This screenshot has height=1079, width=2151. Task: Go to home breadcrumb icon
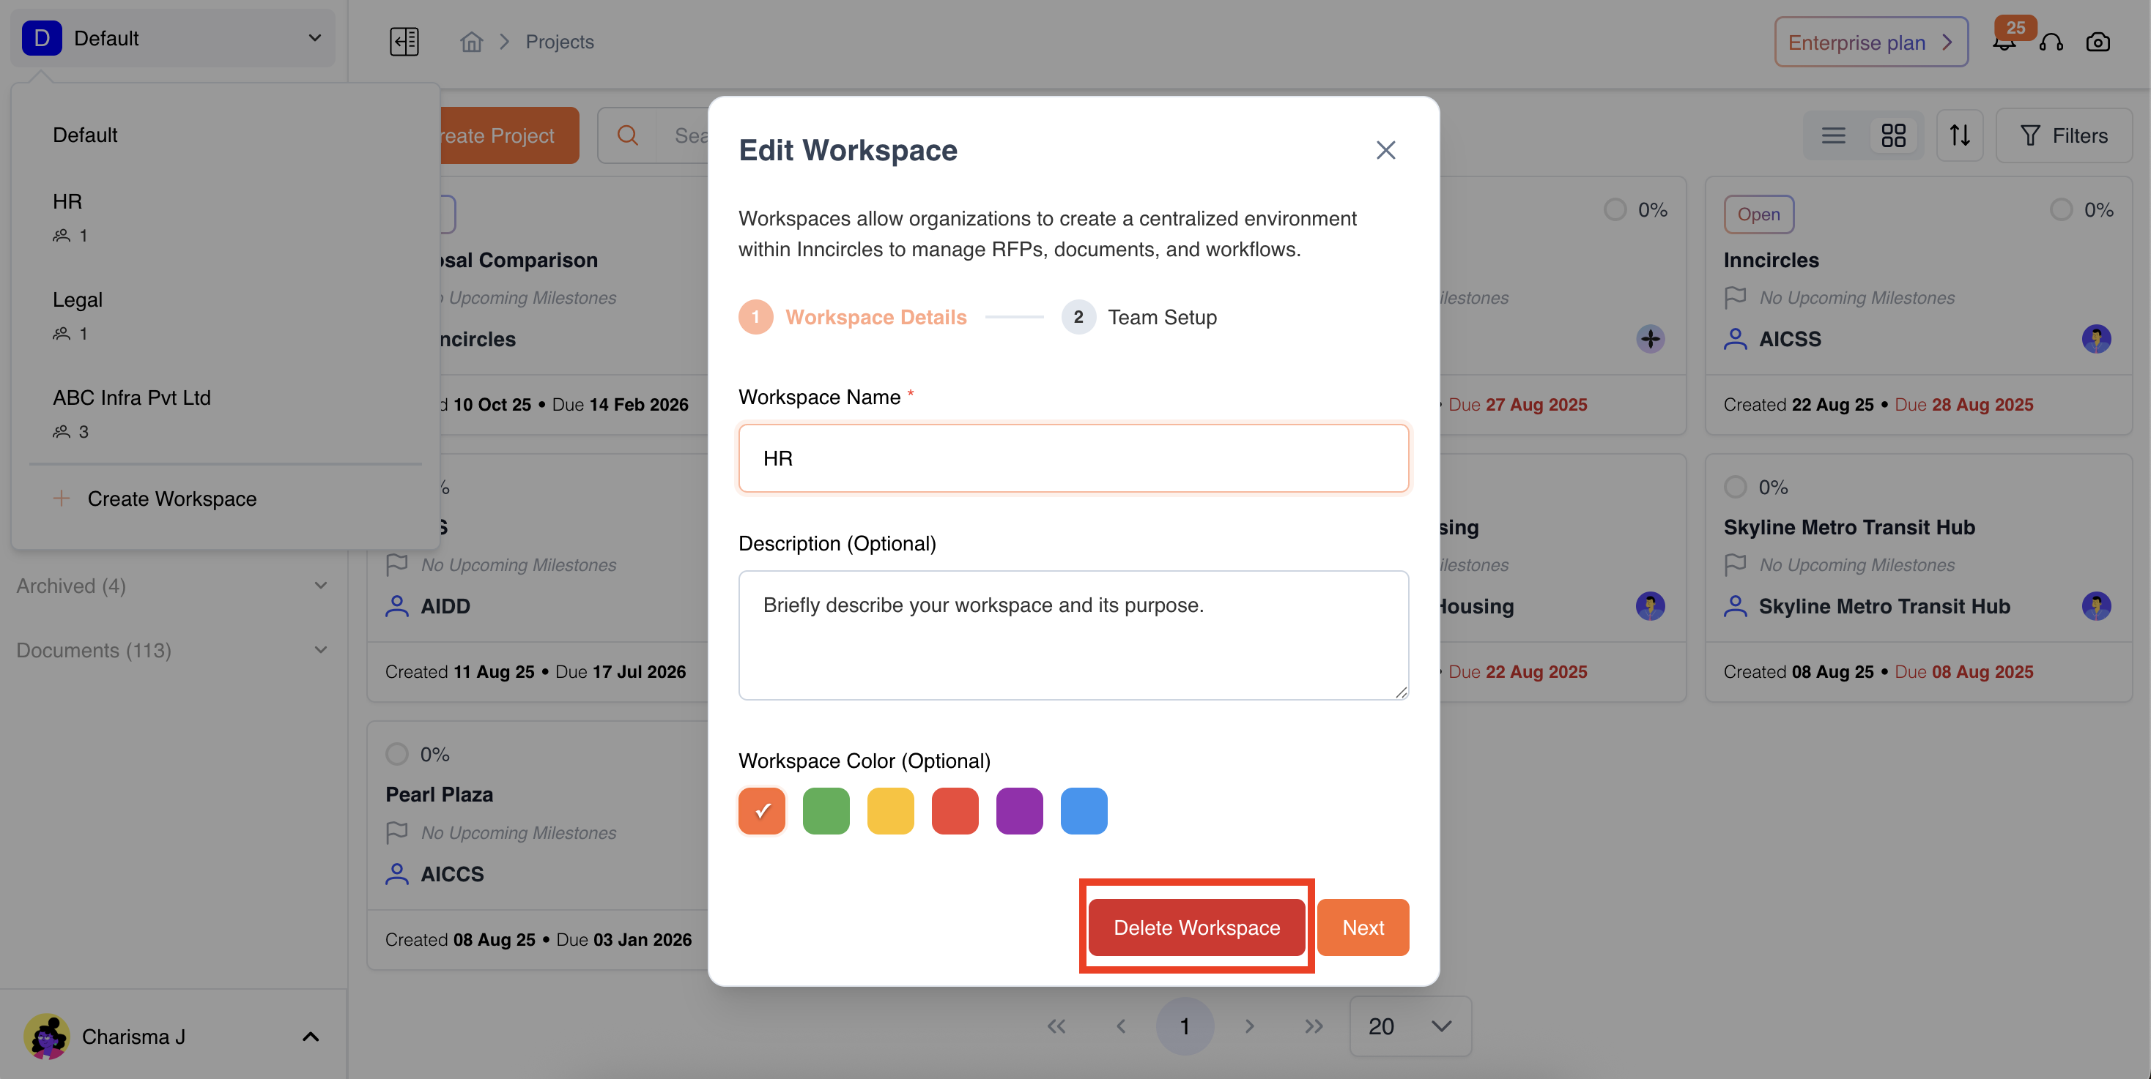coord(472,42)
